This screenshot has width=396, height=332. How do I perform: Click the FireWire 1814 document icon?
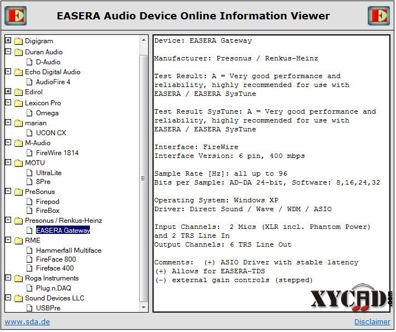[x=29, y=153]
